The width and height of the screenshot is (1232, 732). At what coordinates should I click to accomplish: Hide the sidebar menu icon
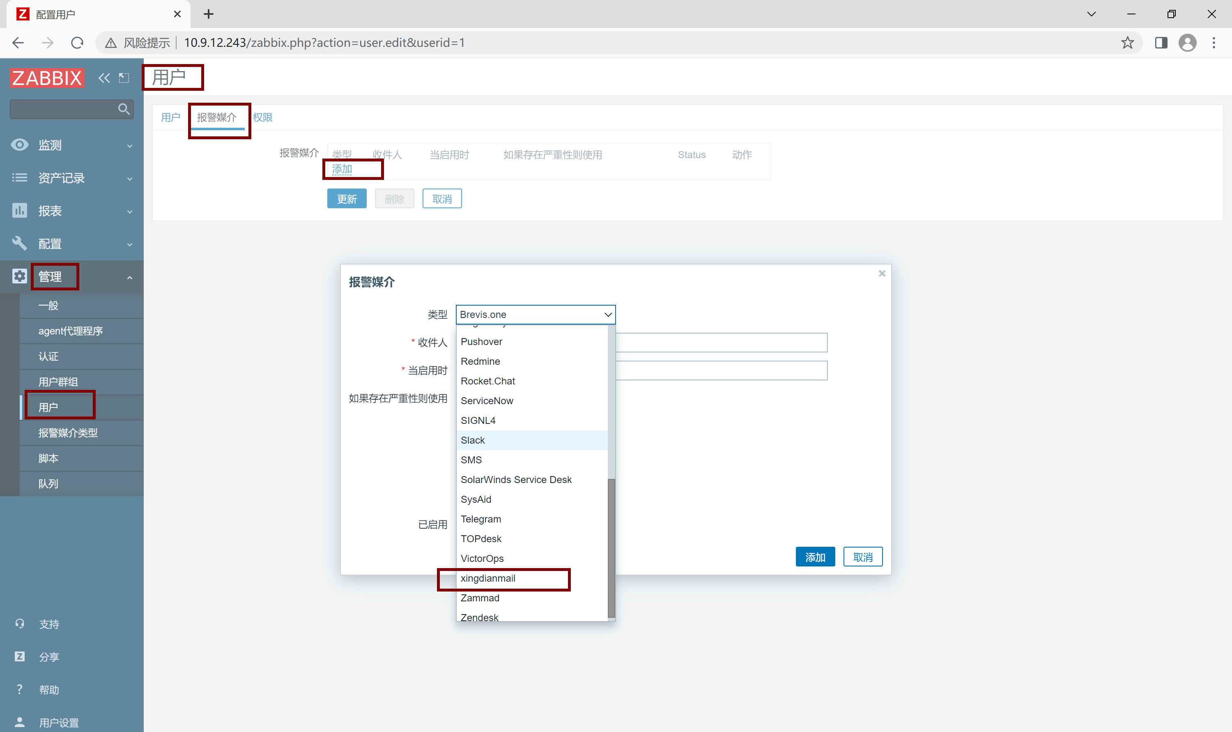[124, 78]
